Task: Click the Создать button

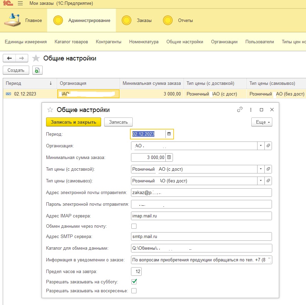Action: click(16, 70)
